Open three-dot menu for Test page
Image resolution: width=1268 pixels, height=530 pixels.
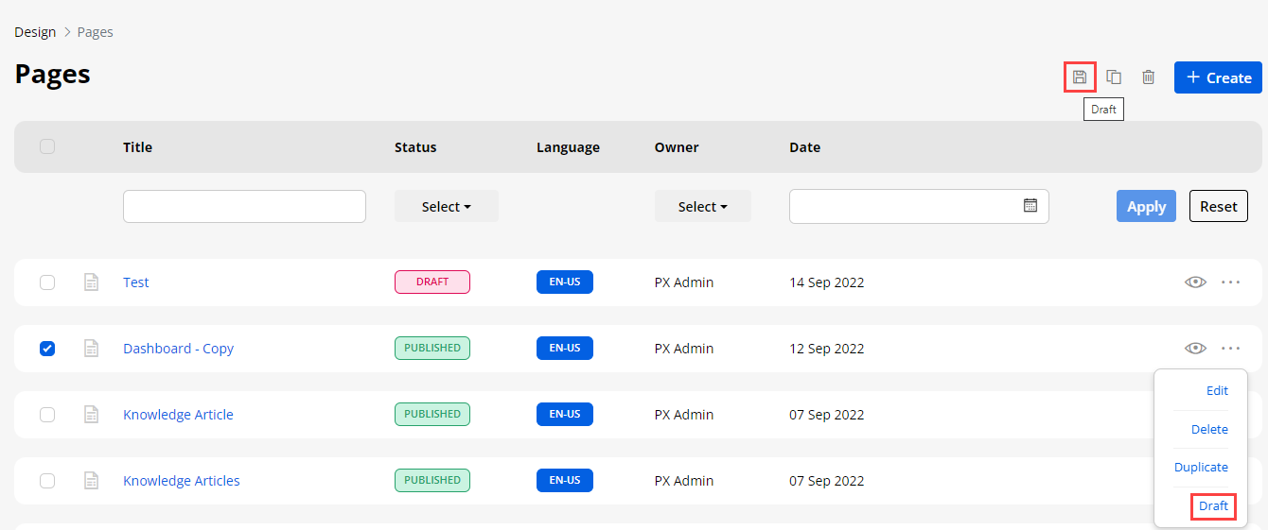1230,282
